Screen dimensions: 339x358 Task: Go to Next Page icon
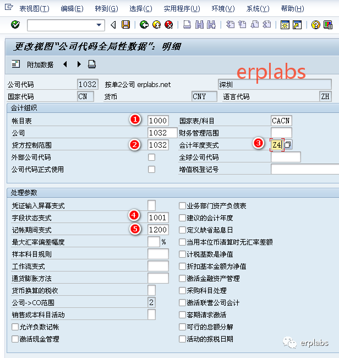(x=255, y=25)
